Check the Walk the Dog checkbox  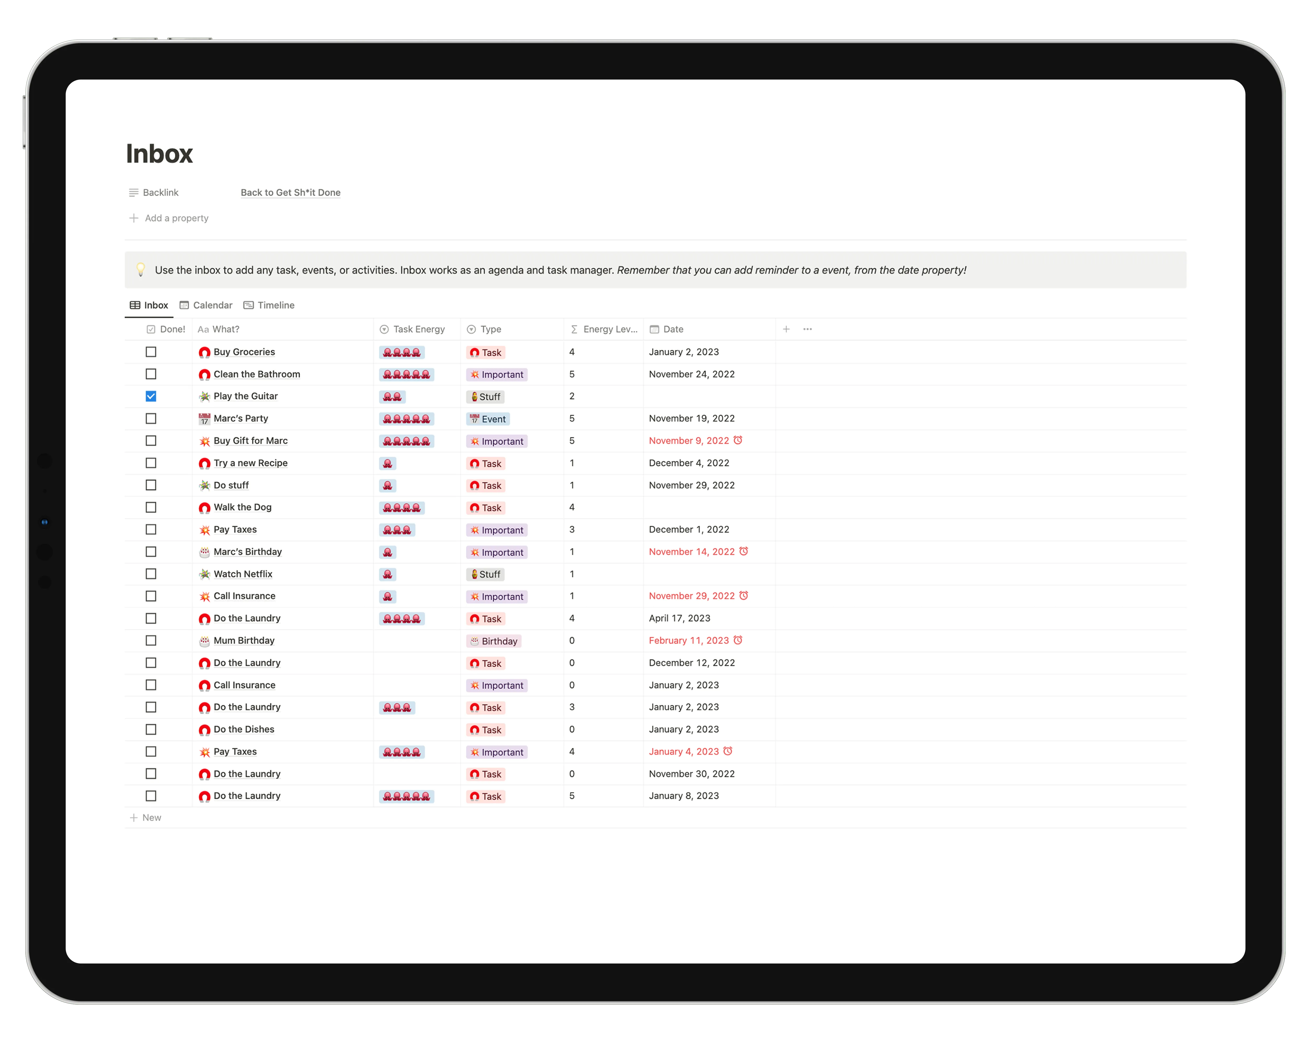pyautogui.click(x=151, y=507)
